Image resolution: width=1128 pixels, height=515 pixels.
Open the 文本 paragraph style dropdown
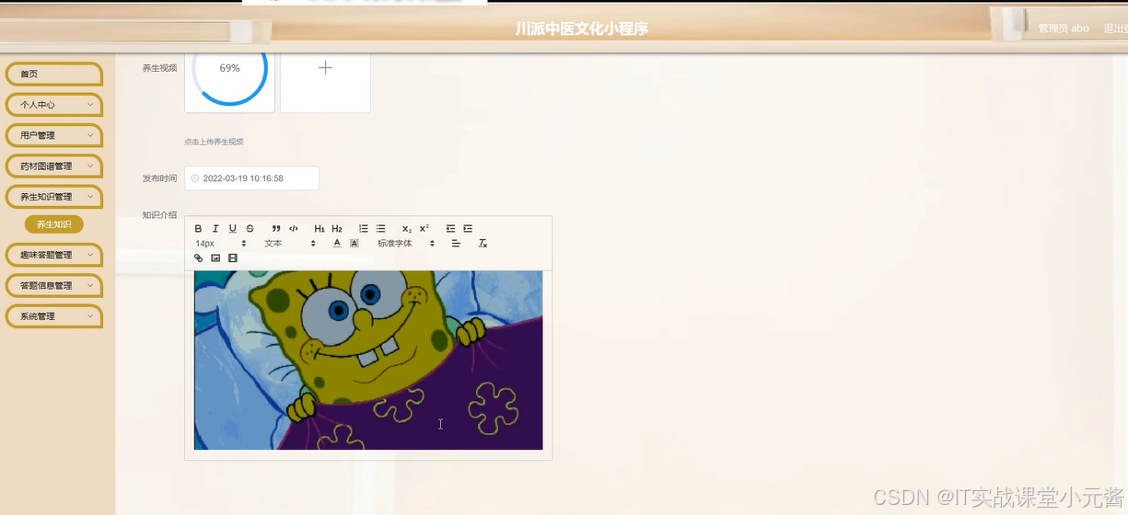[x=290, y=244]
